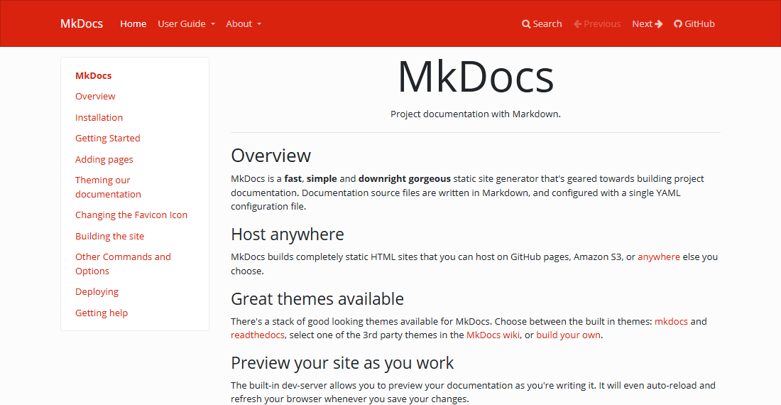The width and height of the screenshot is (781, 405).
Task: Jump to Other Commands and Options
Action: 123,264
